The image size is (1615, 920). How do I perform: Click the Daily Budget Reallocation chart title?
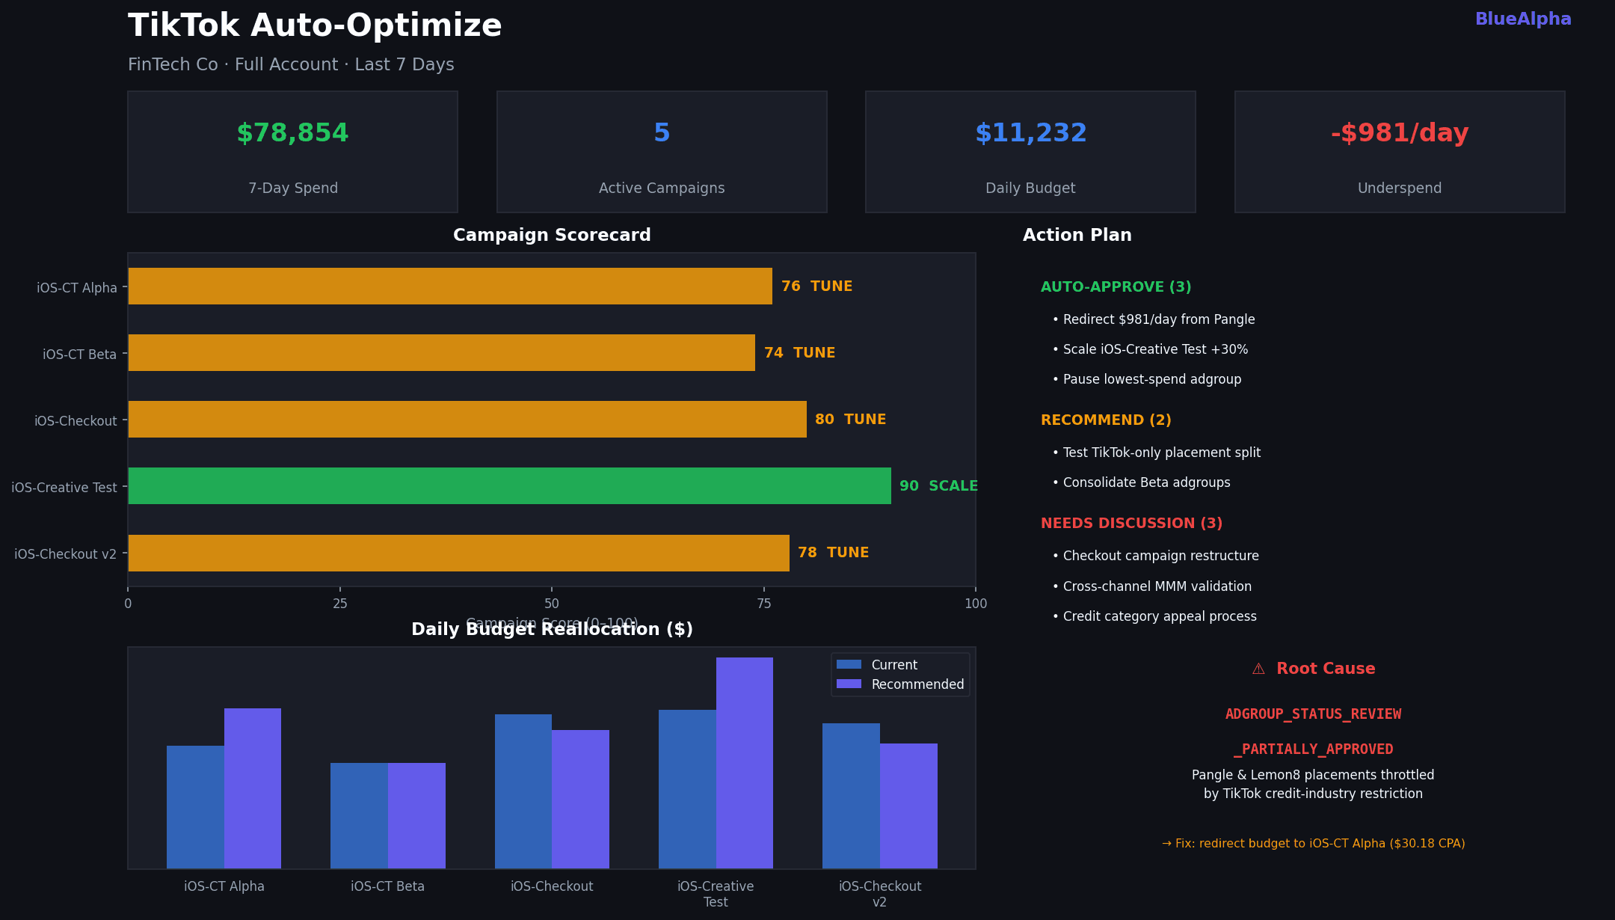[552, 630]
